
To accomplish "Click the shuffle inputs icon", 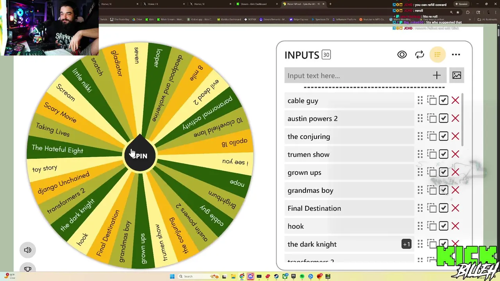I will click(420, 55).
